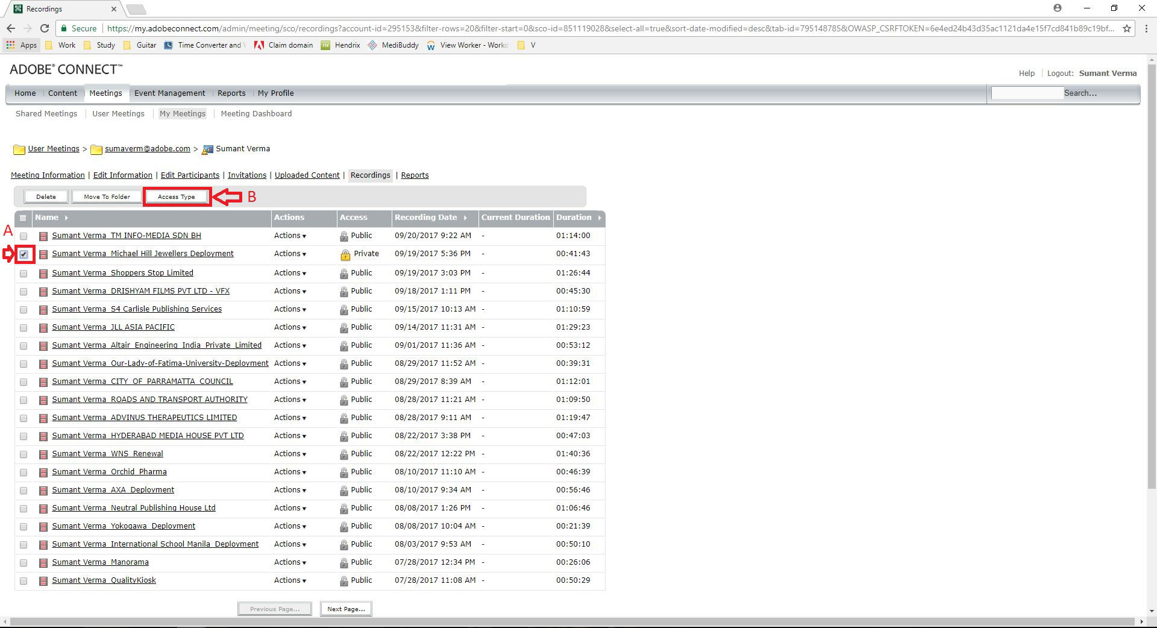Screen dimensions: 1157x628
Task: Sort by the Duration column header
Action: click(578, 218)
